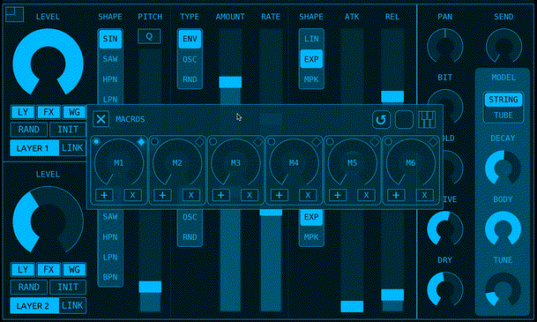Click the Layer 1 AMOUNT slider handle
Viewport: 537px width, 322px height.
coord(230,82)
